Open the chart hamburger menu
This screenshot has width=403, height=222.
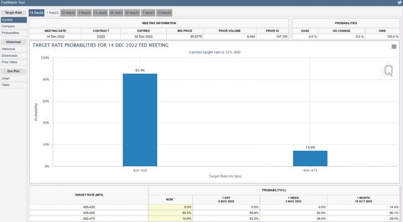[394, 47]
